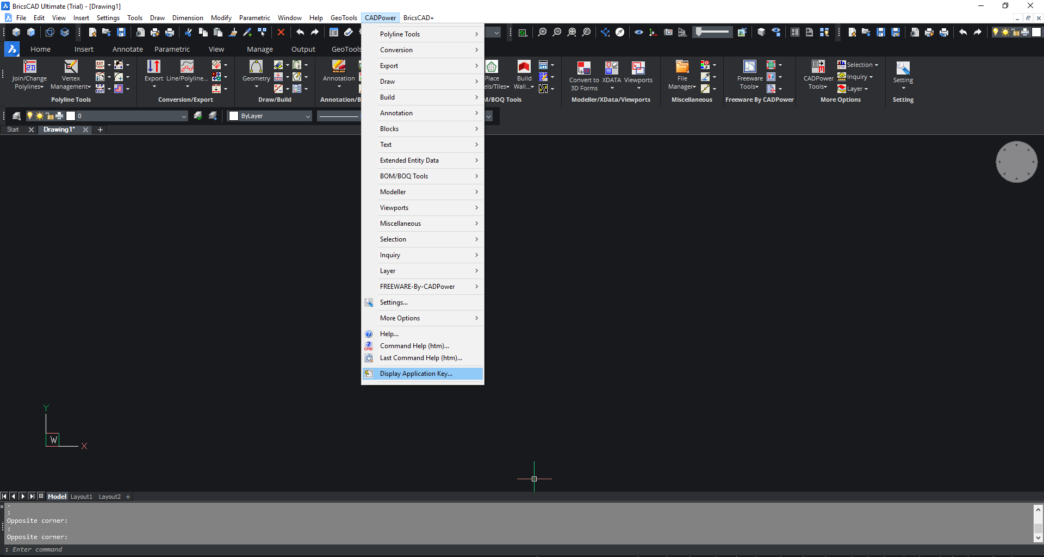Click the XDATA ribbon icon

(612, 68)
